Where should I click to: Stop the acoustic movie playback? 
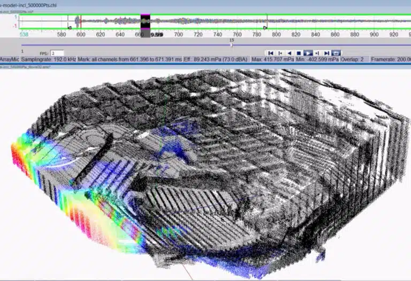299,53
